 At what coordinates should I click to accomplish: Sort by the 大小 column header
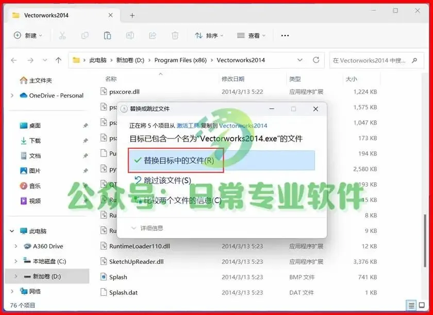(x=351, y=79)
